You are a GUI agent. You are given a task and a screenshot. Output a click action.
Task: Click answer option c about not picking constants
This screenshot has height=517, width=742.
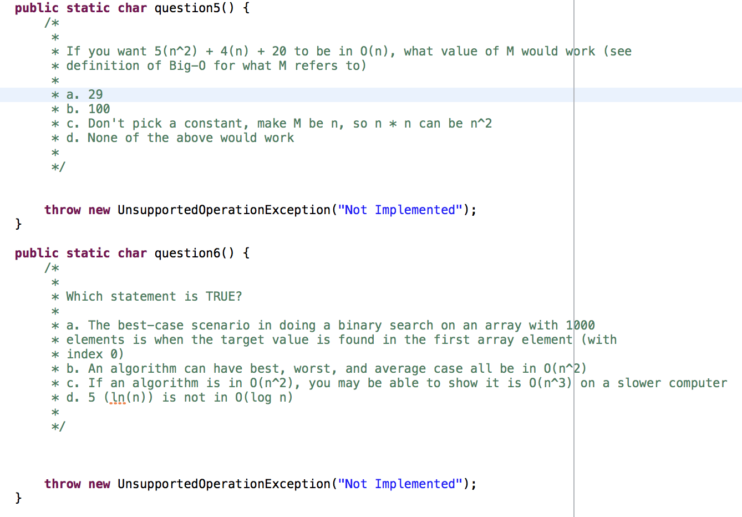(x=222, y=123)
